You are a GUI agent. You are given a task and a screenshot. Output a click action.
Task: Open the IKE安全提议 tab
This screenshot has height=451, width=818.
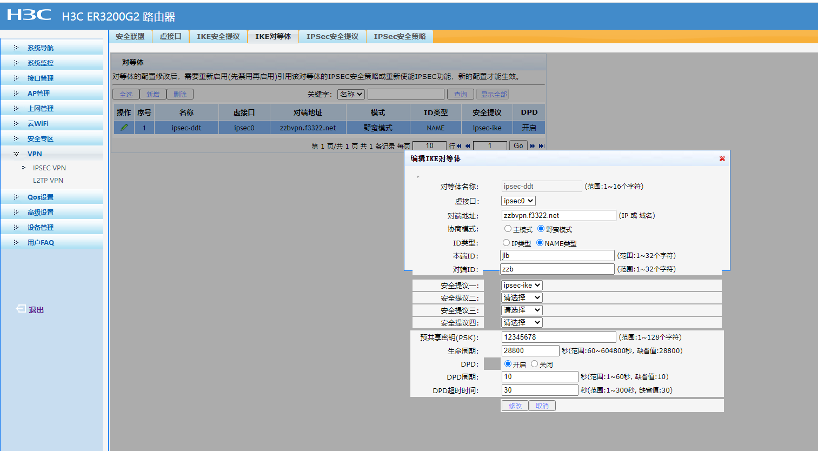click(218, 36)
